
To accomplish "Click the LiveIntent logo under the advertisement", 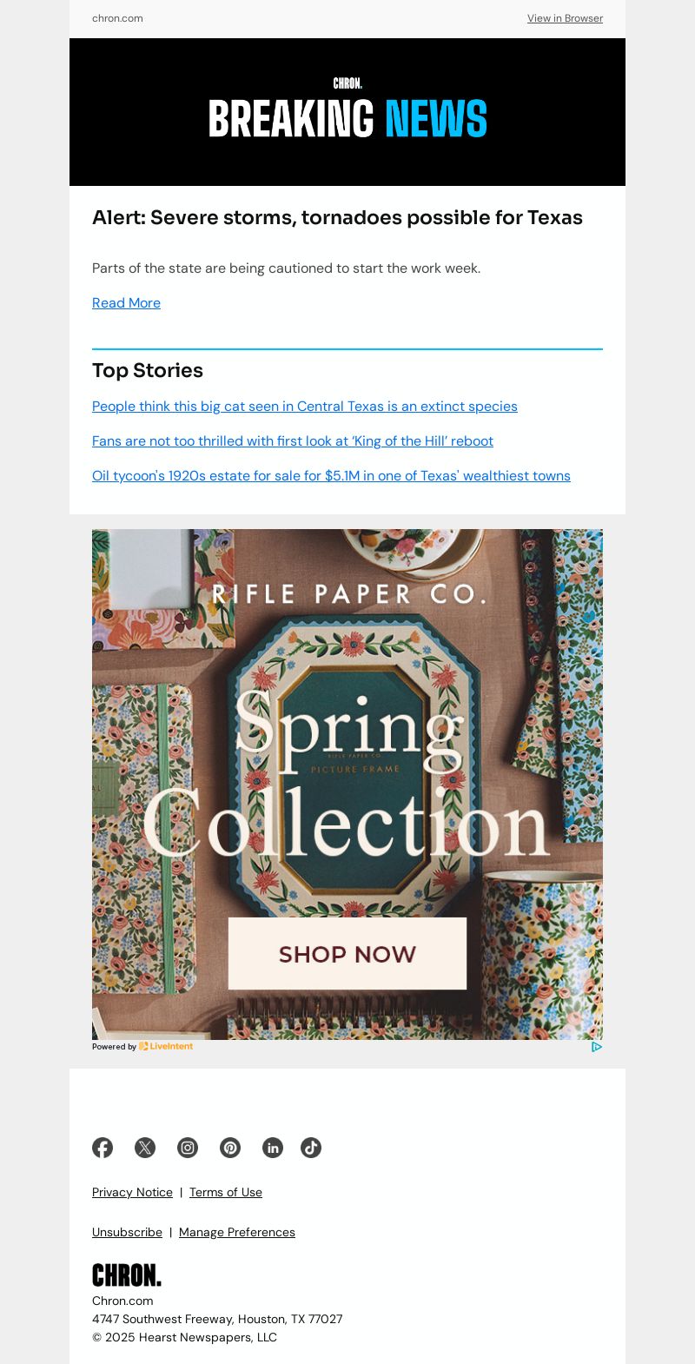I will 166,1047.
